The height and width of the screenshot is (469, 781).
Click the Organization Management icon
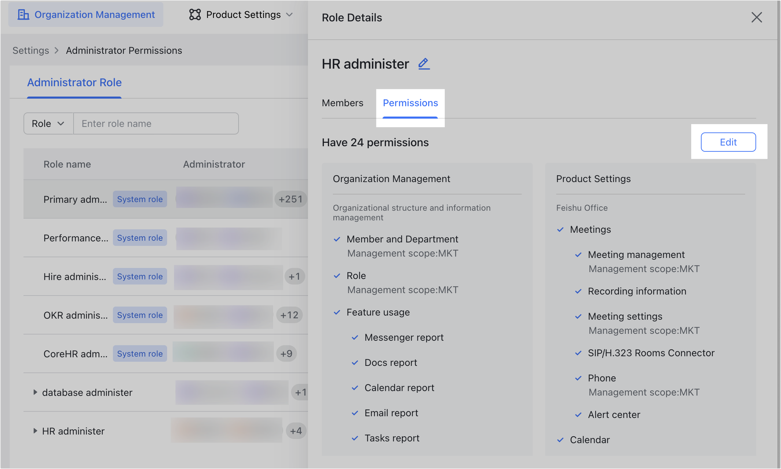click(24, 14)
